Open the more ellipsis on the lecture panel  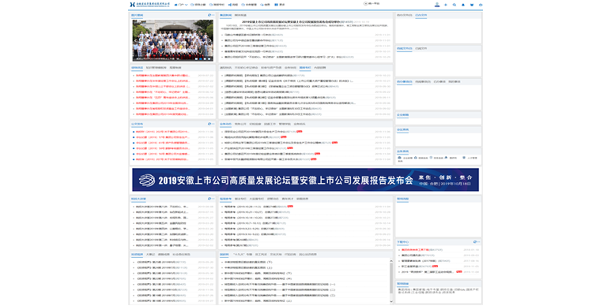click(x=213, y=199)
